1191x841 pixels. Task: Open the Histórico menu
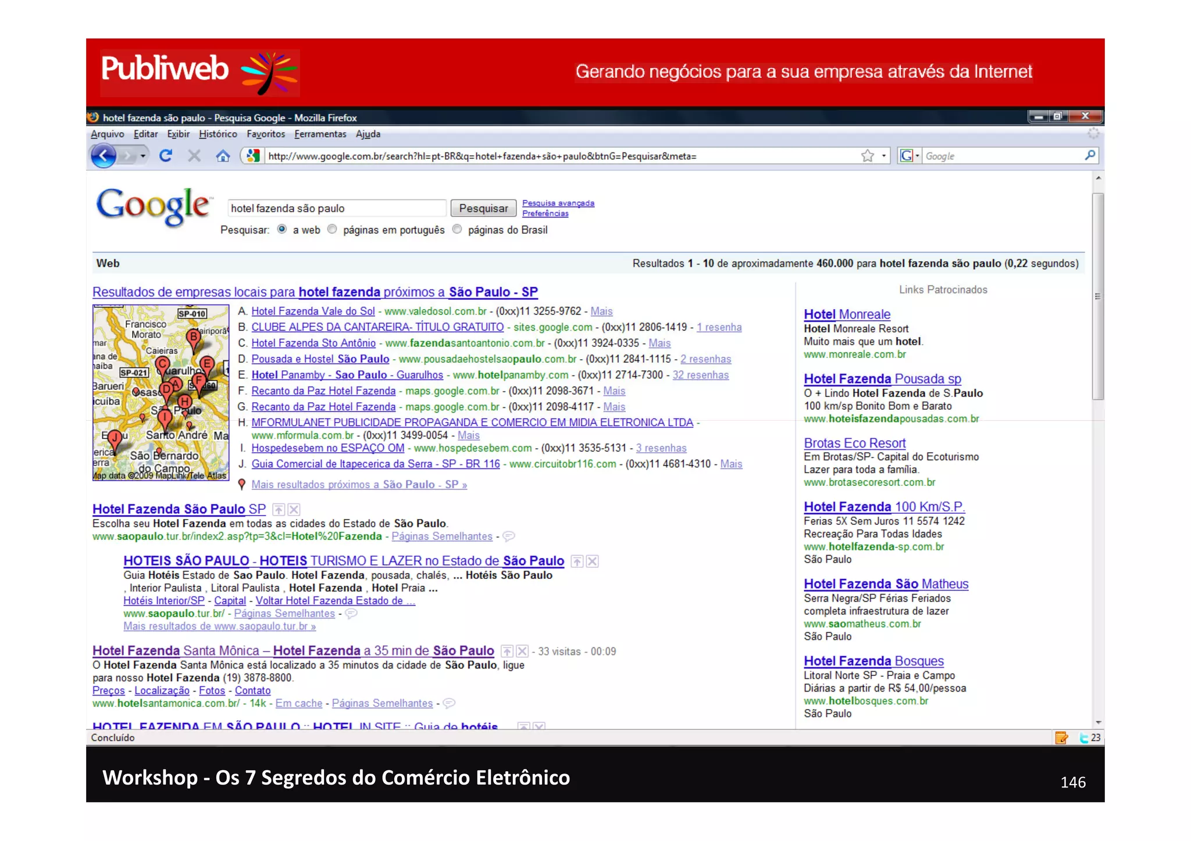(217, 134)
